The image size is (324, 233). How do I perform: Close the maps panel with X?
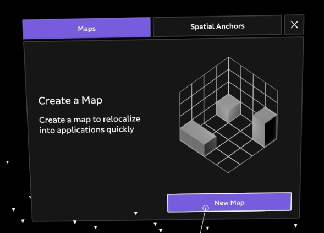point(294,25)
